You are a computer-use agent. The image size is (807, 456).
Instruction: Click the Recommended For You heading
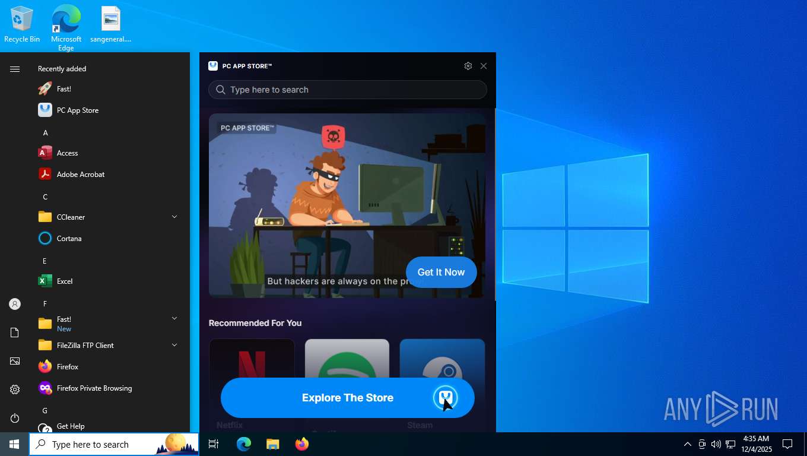coord(255,323)
